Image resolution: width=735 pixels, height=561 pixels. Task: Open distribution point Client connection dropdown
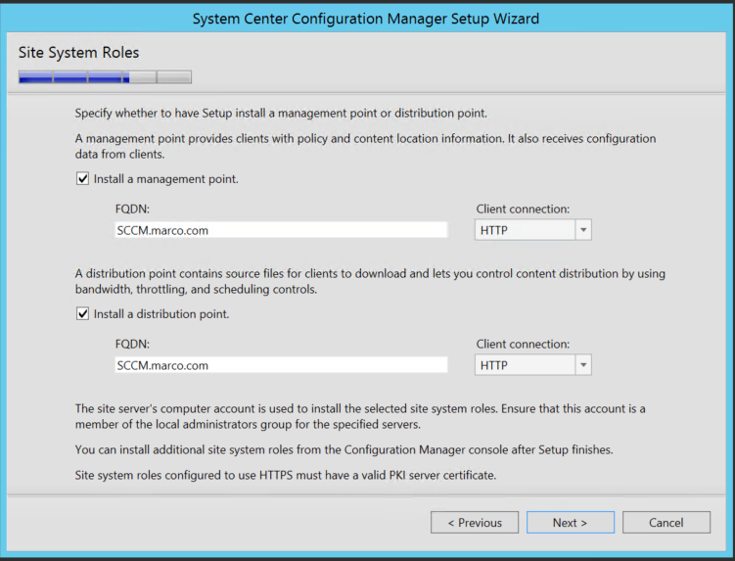point(533,365)
